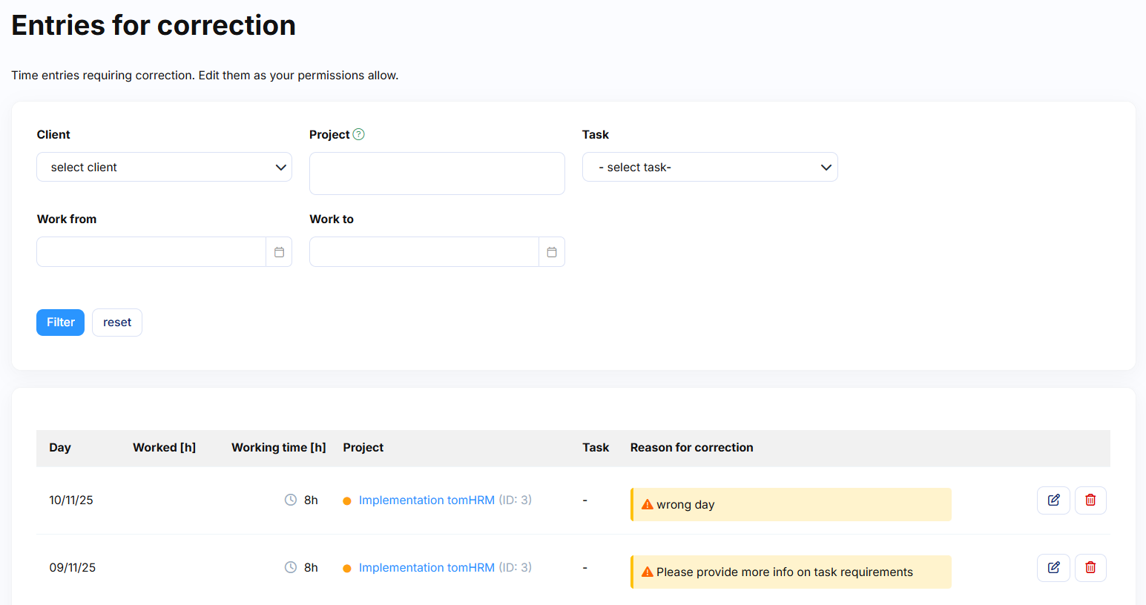The width and height of the screenshot is (1146, 605).
Task: Open the select task dropdown
Action: 710,168
